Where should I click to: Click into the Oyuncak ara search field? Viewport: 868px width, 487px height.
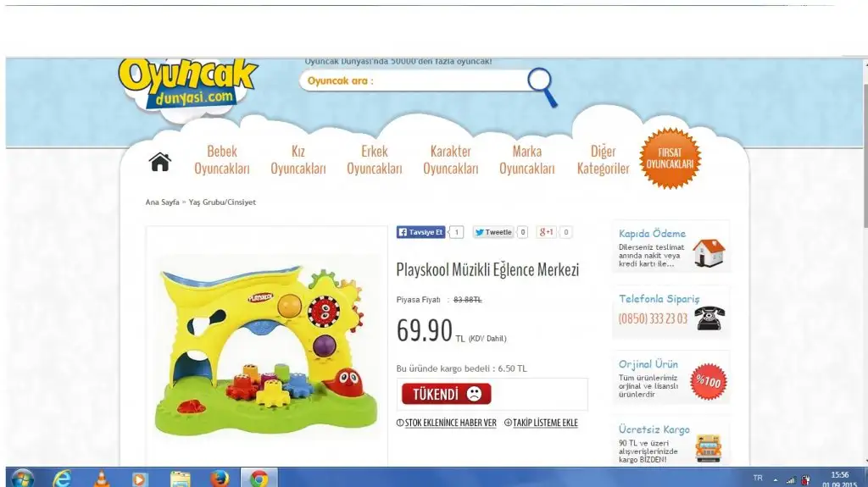(x=414, y=80)
